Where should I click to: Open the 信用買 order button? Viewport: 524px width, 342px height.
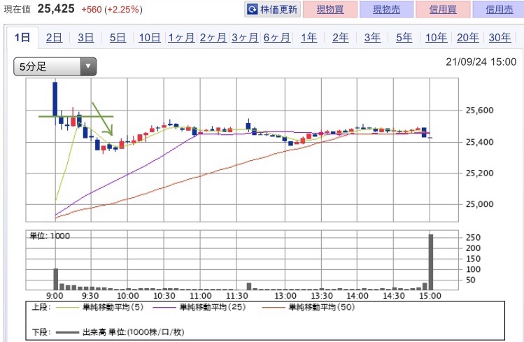click(443, 9)
